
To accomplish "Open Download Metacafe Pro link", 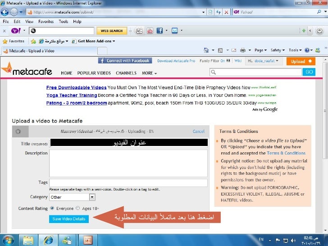I will click(176, 61).
